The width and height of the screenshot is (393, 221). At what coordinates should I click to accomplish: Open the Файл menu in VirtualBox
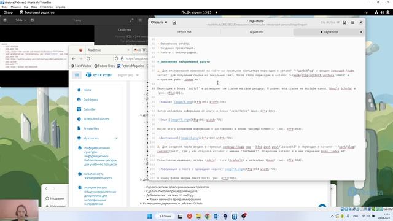click(4, 7)
